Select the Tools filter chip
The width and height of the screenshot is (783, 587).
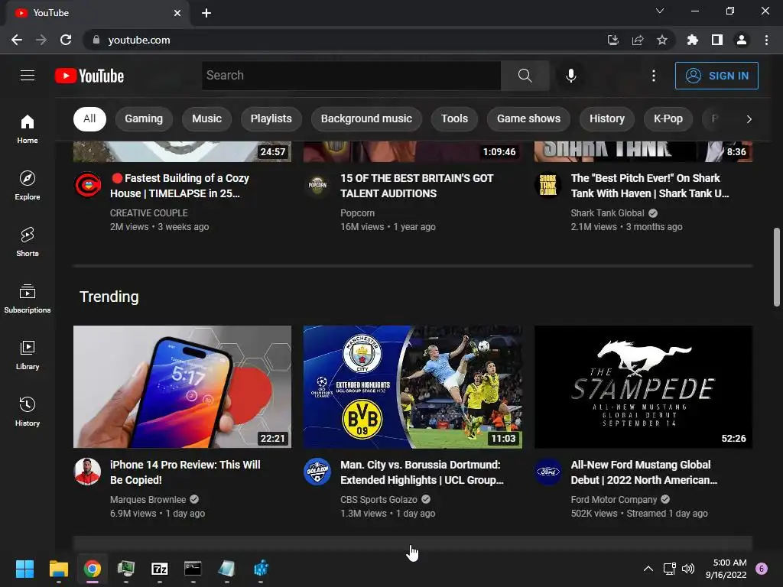454,118
